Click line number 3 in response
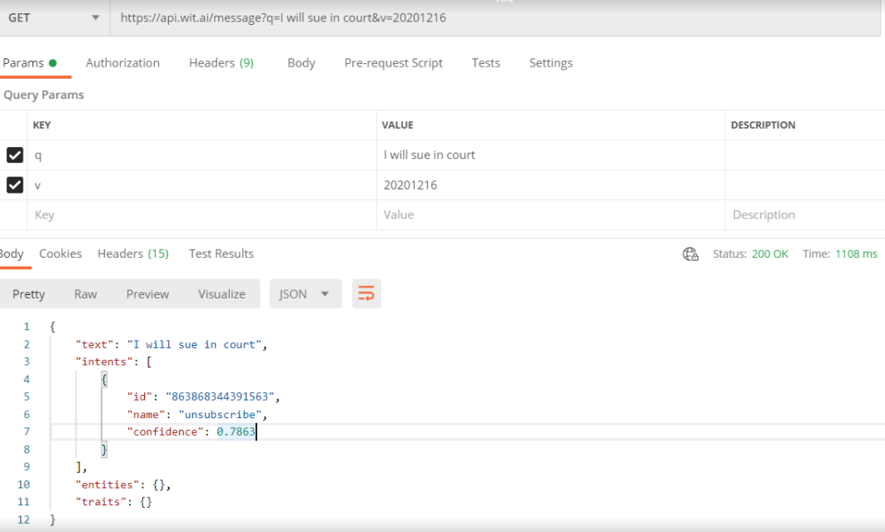885x532 pixels. click(27, 362)
